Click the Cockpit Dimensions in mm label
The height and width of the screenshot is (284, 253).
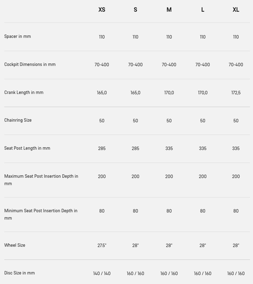30,64
